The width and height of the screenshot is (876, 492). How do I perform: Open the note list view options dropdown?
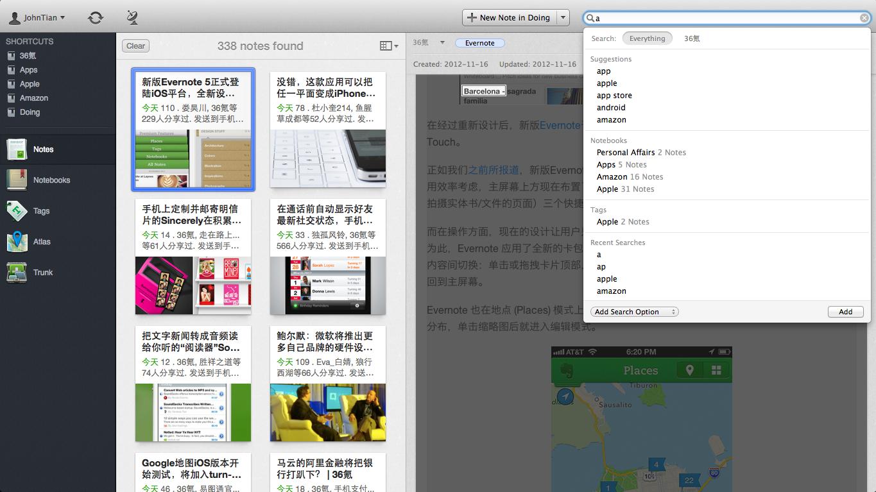click(x=389, y=46)
